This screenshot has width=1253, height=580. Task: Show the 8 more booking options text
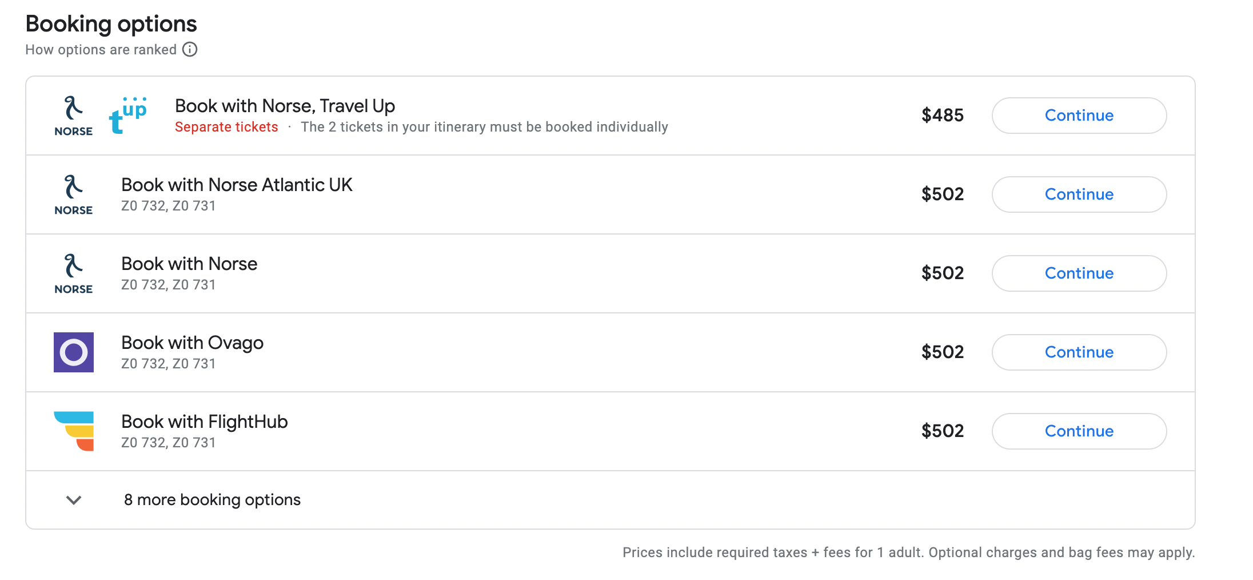click(x=212, y=500)
